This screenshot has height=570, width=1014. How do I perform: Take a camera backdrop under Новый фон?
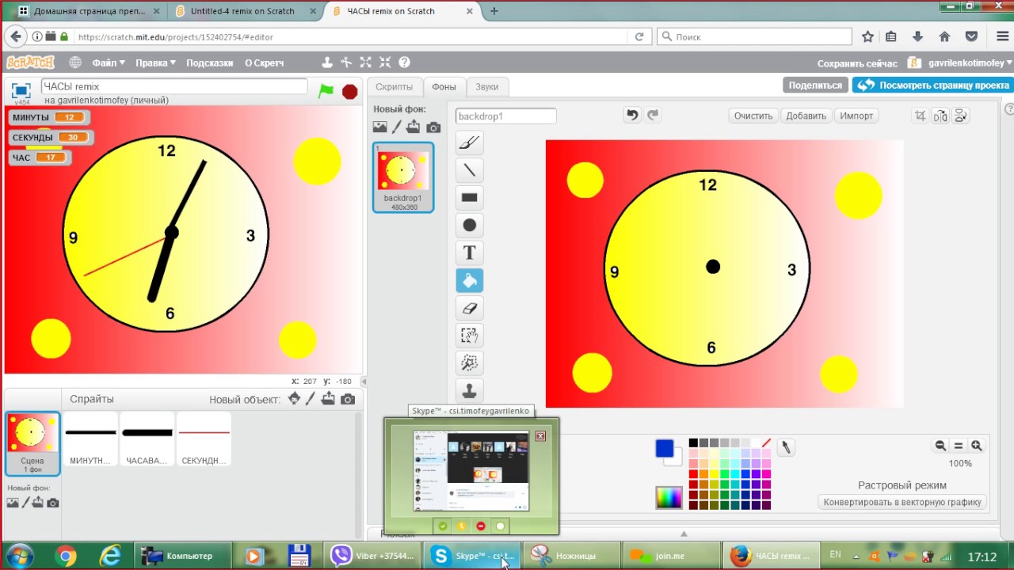tap(433, 127)
